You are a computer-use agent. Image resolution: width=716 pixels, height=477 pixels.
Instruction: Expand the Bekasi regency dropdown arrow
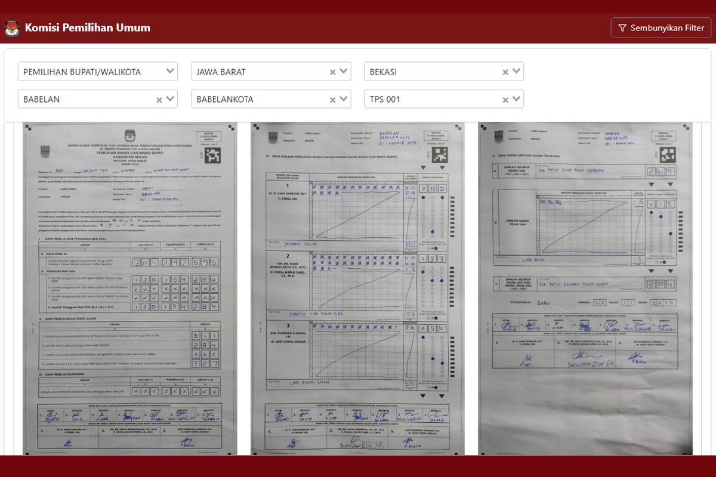tap(517, 72)
